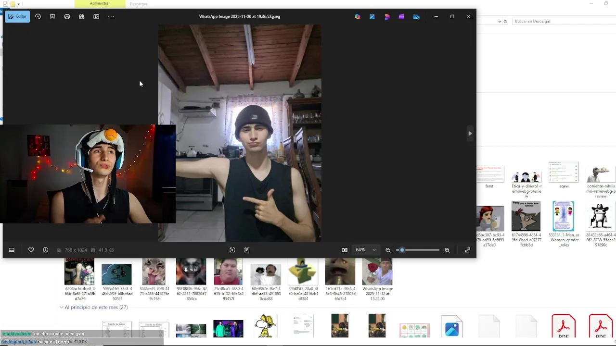Zoom out with the minus magnifier icon
The width and height of the screenshot is (616, 346).
tap(388, 250)
